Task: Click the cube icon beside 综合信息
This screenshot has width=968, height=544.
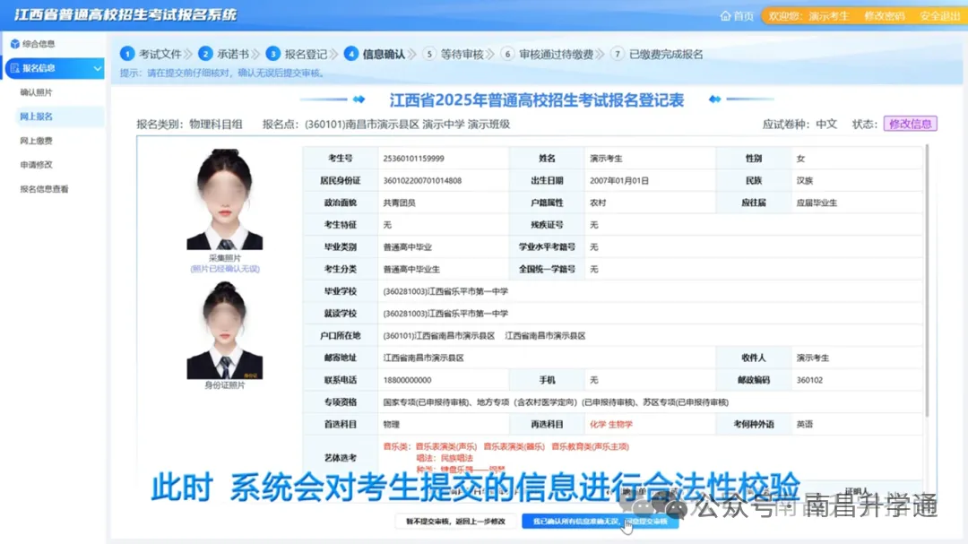Action: (15, 44)
